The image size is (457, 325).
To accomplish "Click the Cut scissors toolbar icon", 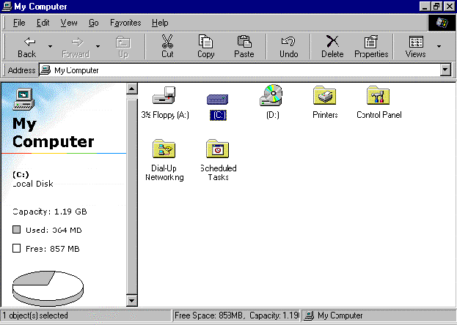I will pyautogui.click(x=167, y=46).
